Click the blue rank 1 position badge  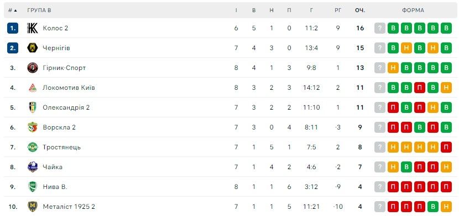coord(13,28)
